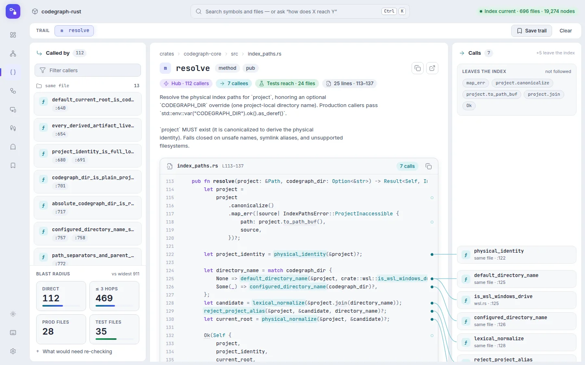This screenshot has width=585, height=365.
Task: Copy the resolve symbol using header copy icon
Action: pos(418,68)
